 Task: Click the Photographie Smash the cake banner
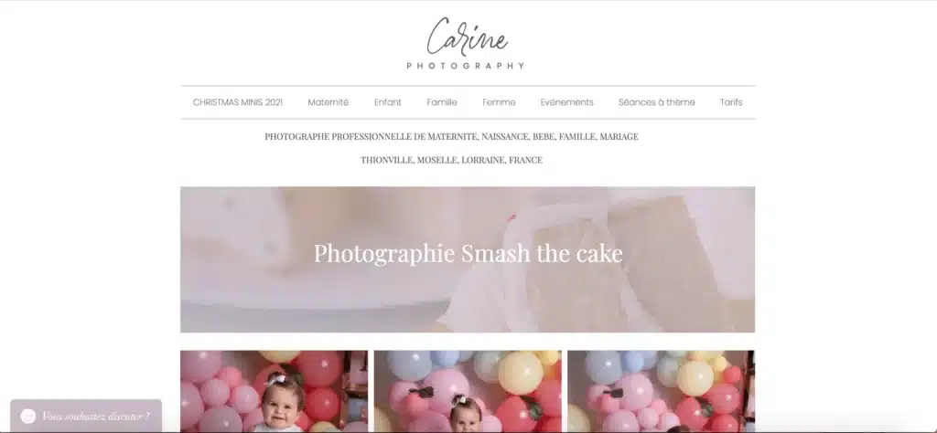468,259
